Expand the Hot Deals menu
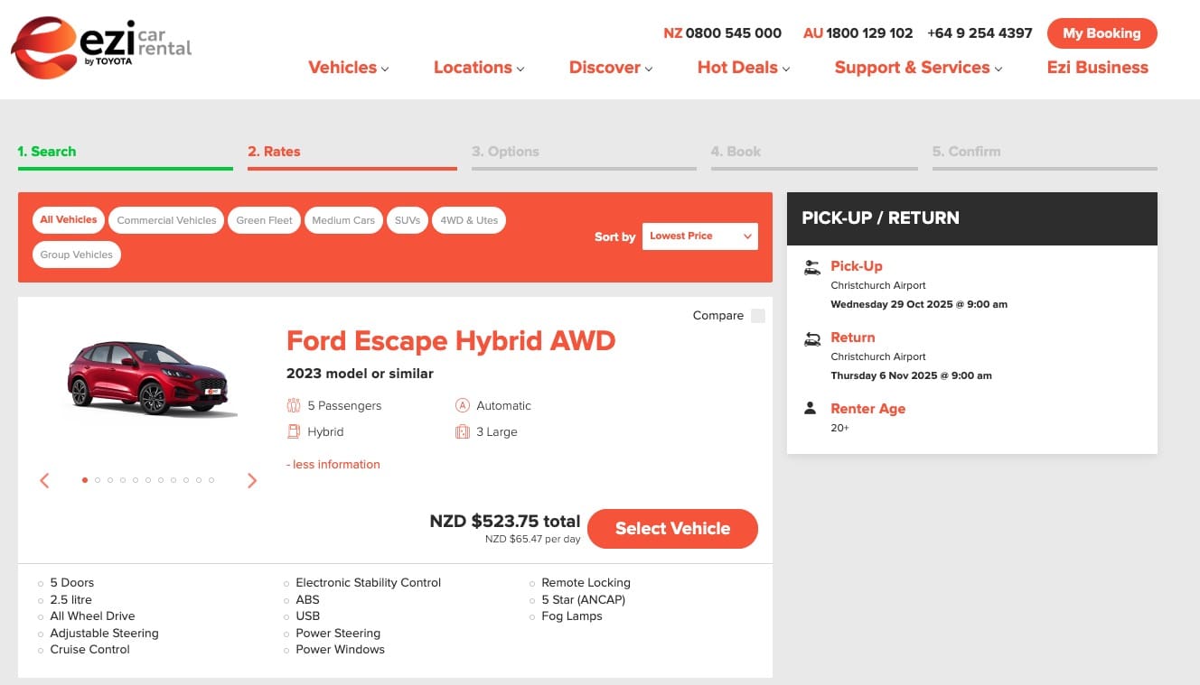Viewport: 1200px width, 685px height. click(x=743, y=68)
